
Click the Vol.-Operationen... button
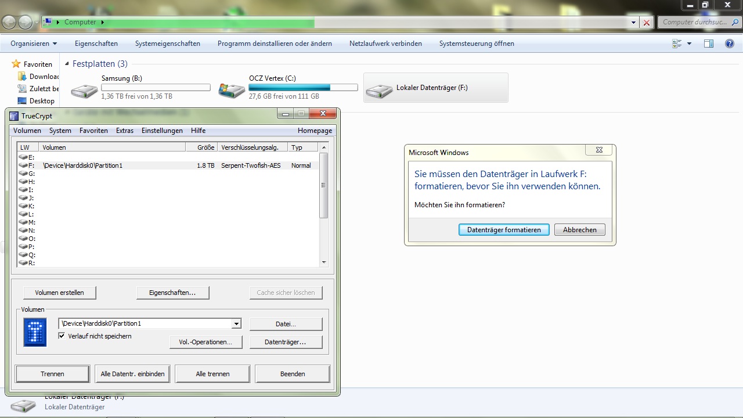click(x=205, y=342)
